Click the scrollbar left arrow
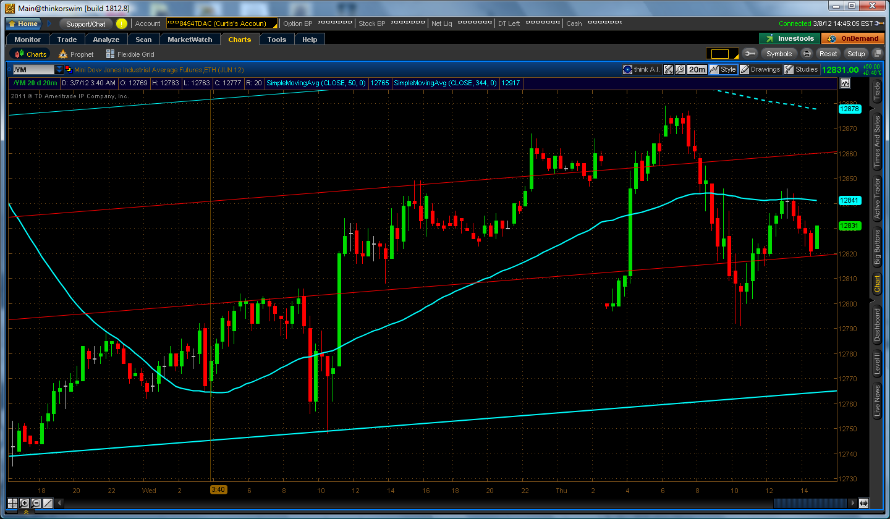 tap(58, 503)
